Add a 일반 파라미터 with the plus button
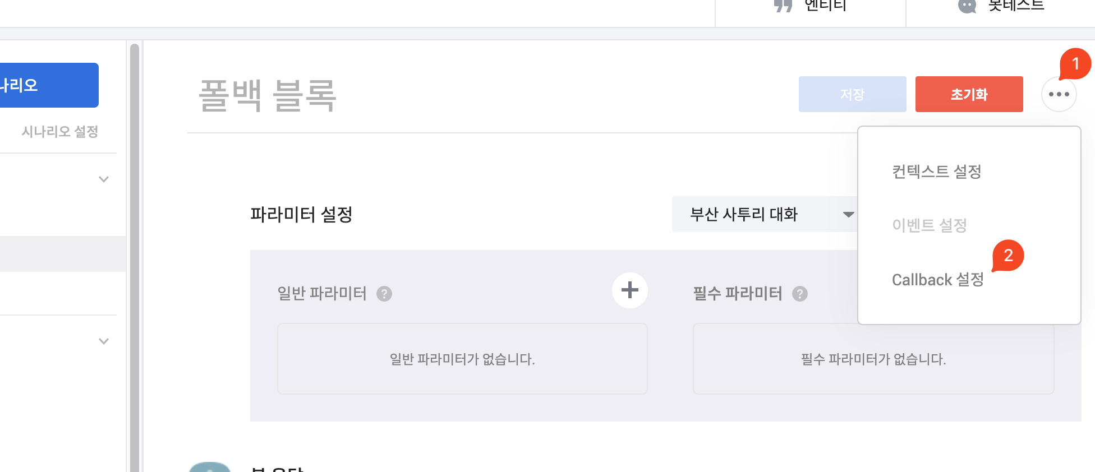 629,290
